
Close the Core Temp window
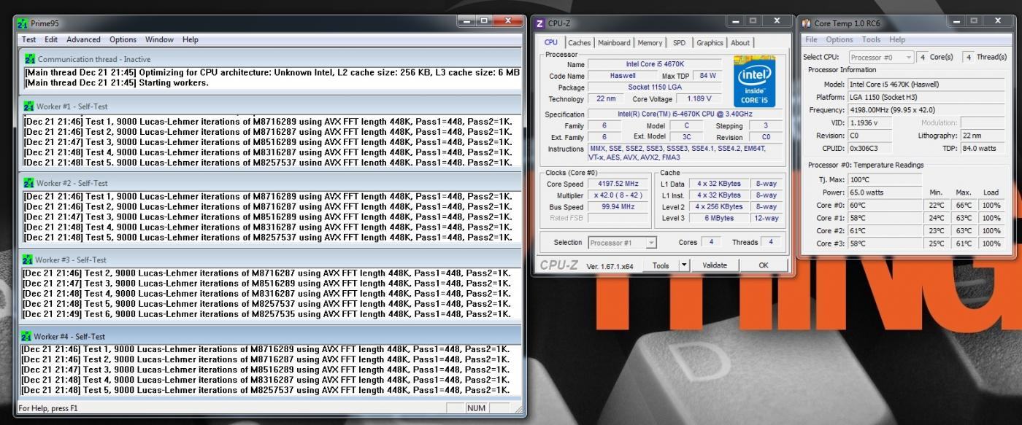pos(998,21)
